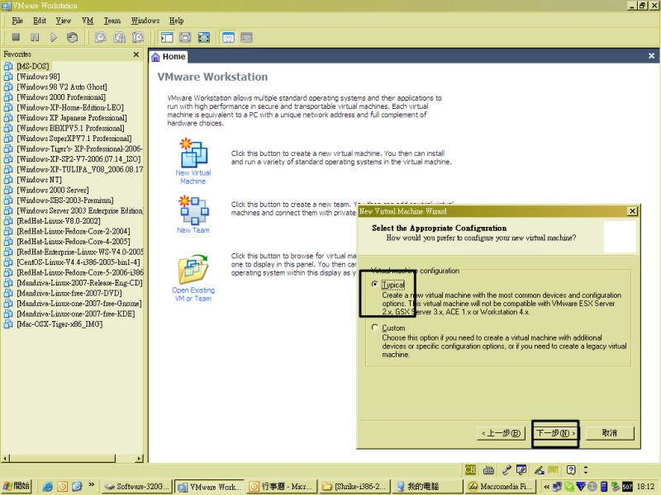661x495 pixels.
Task: Click the Open Existing VM or Team icon
Action: pyautogui.click(x=193, y=271)
